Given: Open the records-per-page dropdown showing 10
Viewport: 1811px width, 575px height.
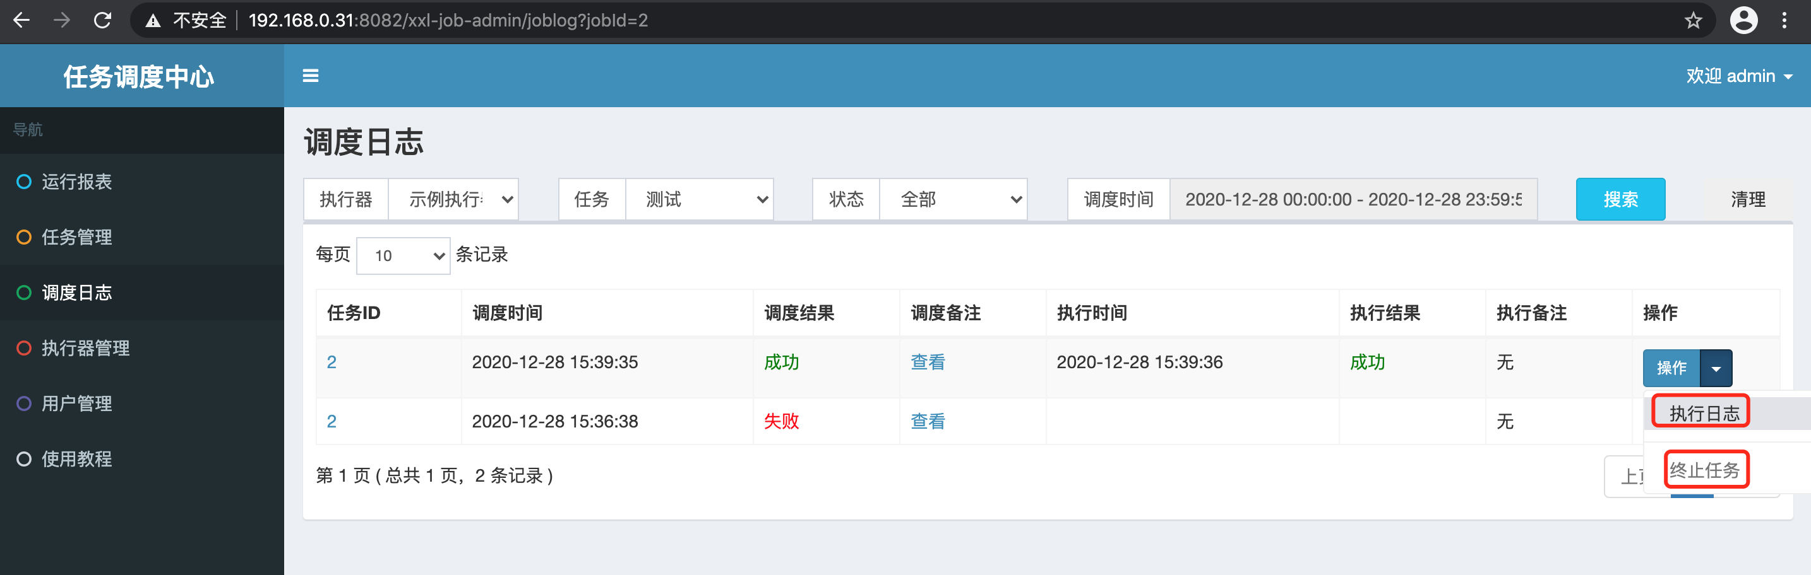Looking at the screenshot, I should tap(403, 255).
